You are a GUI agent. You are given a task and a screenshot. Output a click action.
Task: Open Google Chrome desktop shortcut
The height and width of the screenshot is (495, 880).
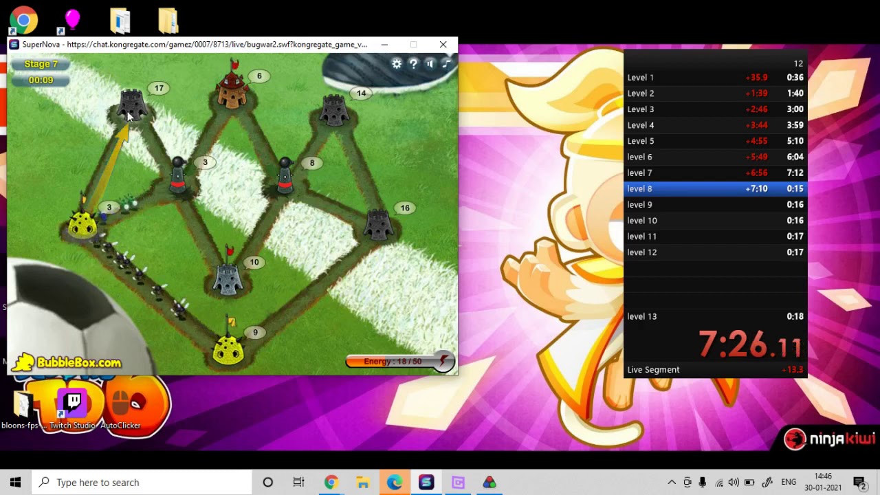click(23, 21)
